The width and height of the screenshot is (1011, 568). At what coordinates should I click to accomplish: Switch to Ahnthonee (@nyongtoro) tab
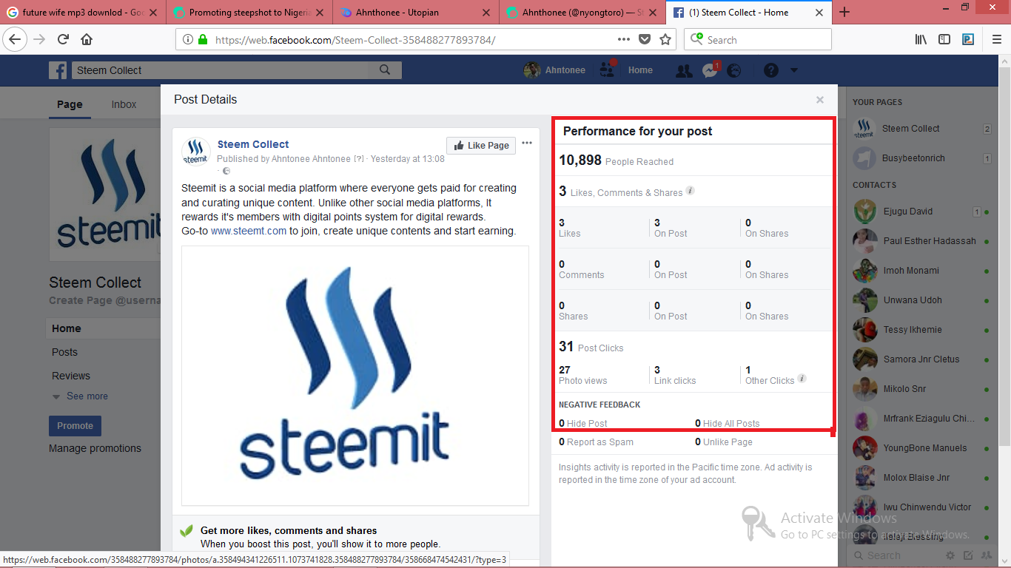[x=582, y=13]
